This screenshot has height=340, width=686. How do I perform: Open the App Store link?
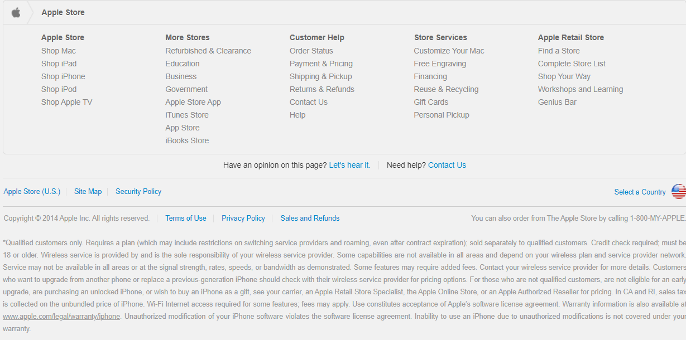tap(183, 128)
